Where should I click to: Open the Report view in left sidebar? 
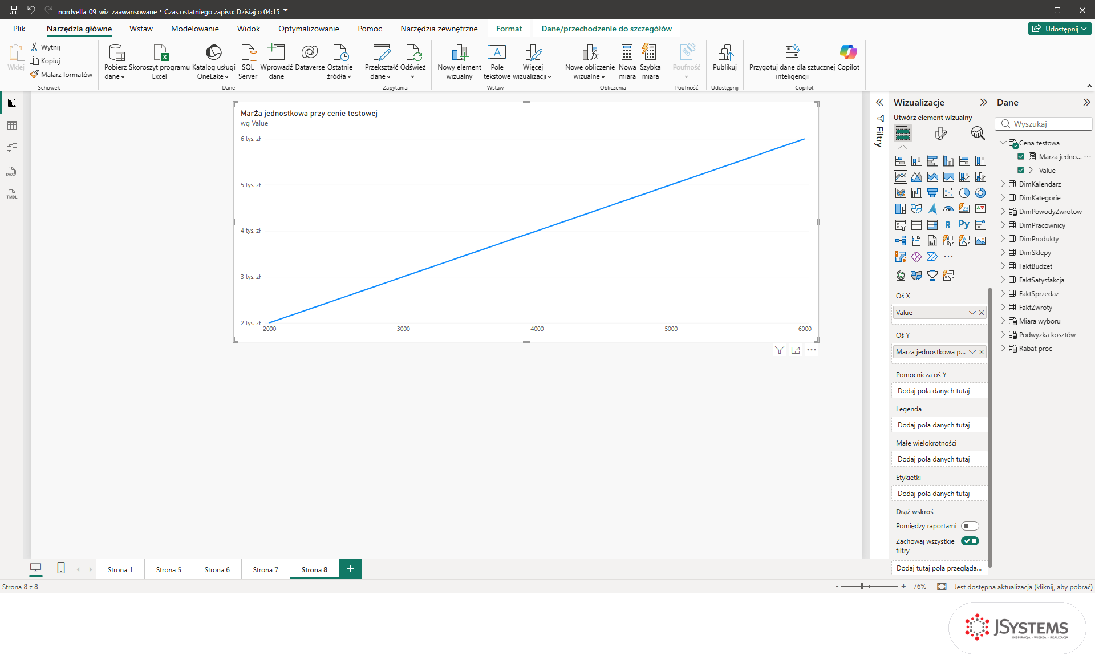click(x=11, y=103)
